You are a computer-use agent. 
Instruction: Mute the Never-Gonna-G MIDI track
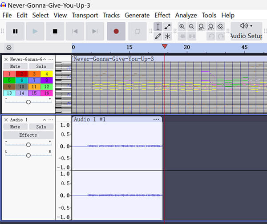point(15,66)
